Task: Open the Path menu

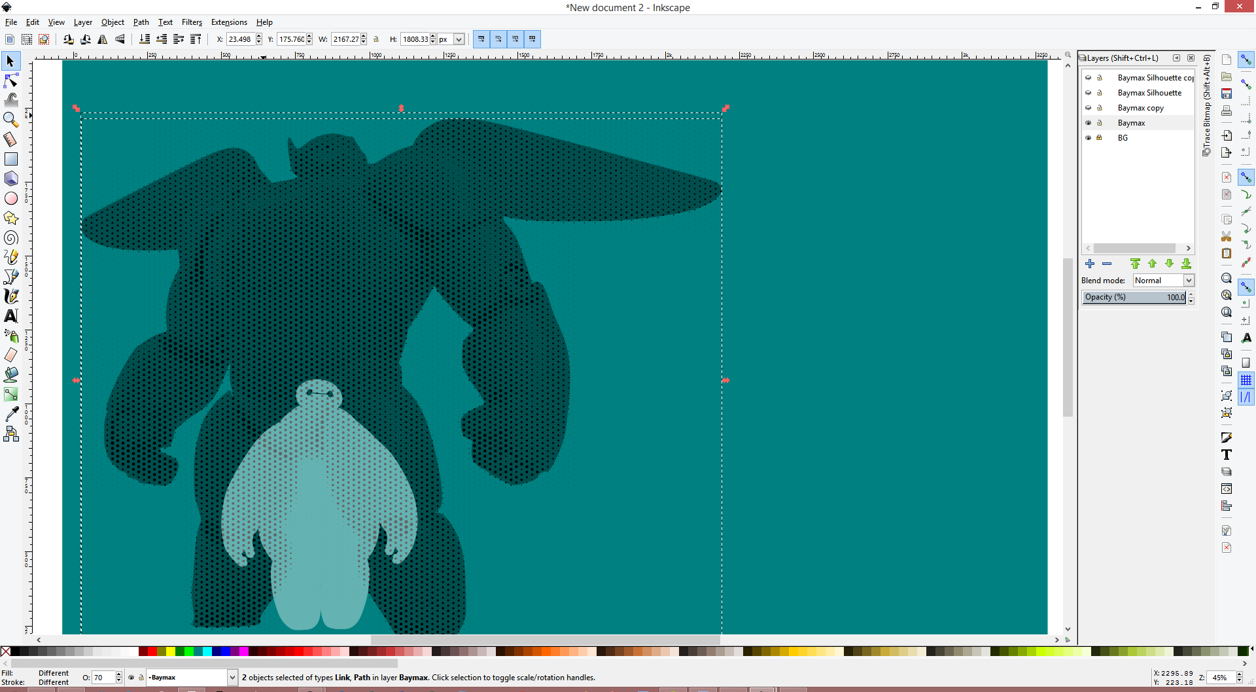Action: point(141,22)
